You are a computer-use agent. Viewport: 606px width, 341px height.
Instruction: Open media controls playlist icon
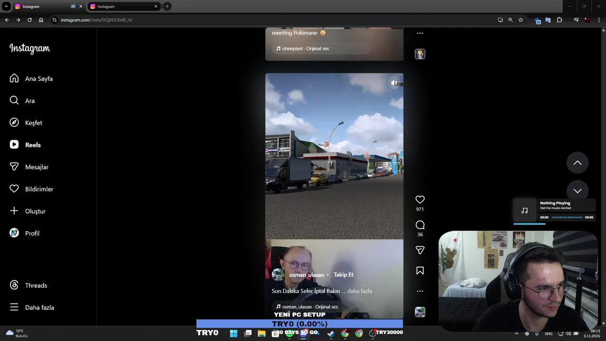pyautogui.click(x=576, y=20)
